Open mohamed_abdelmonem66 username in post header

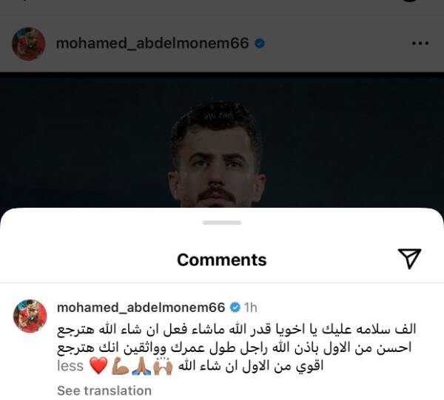tap(152, 44)
